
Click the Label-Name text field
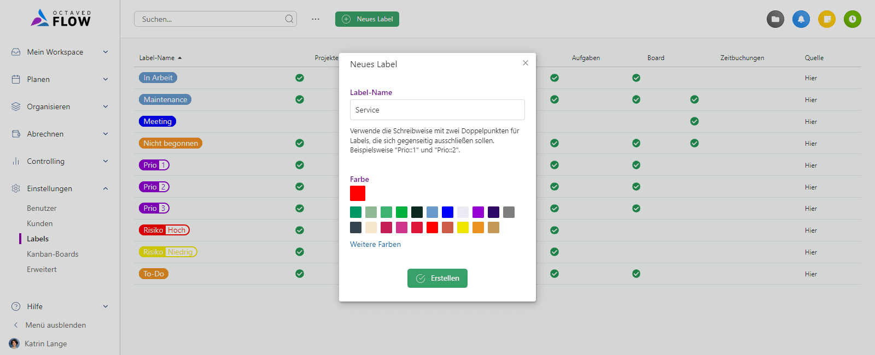pos(437,110)
